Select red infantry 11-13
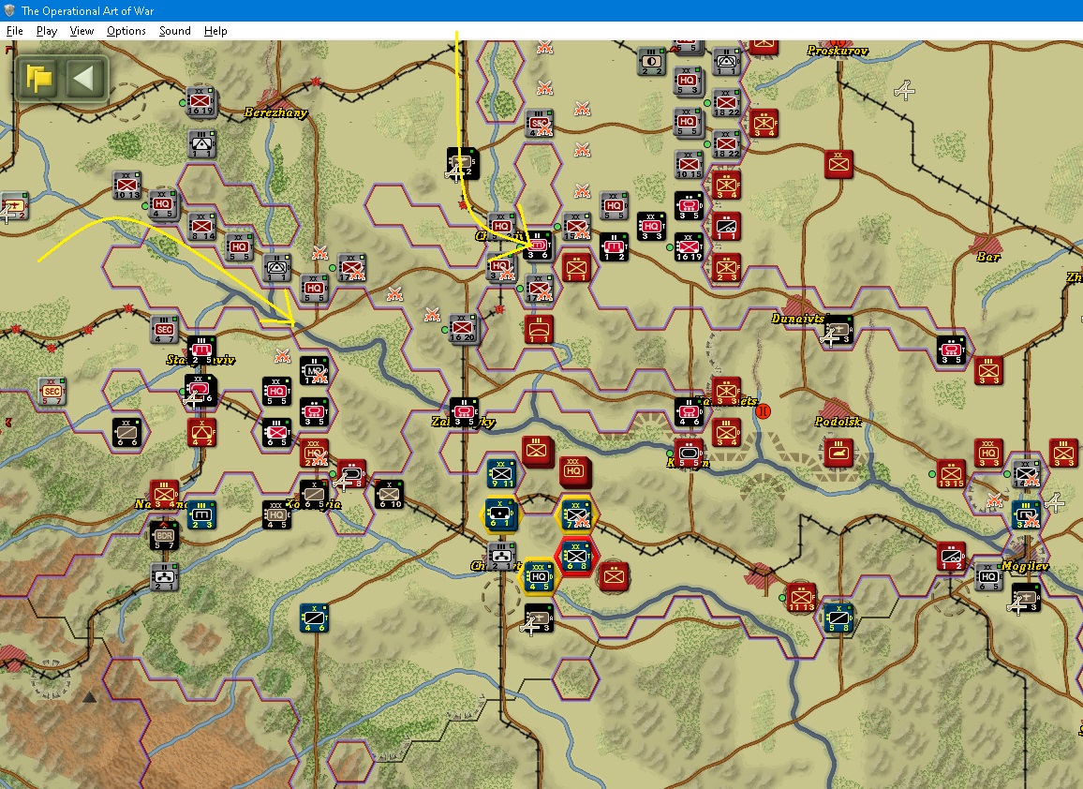Viewport: 1083px width, 789px height. 801,599
